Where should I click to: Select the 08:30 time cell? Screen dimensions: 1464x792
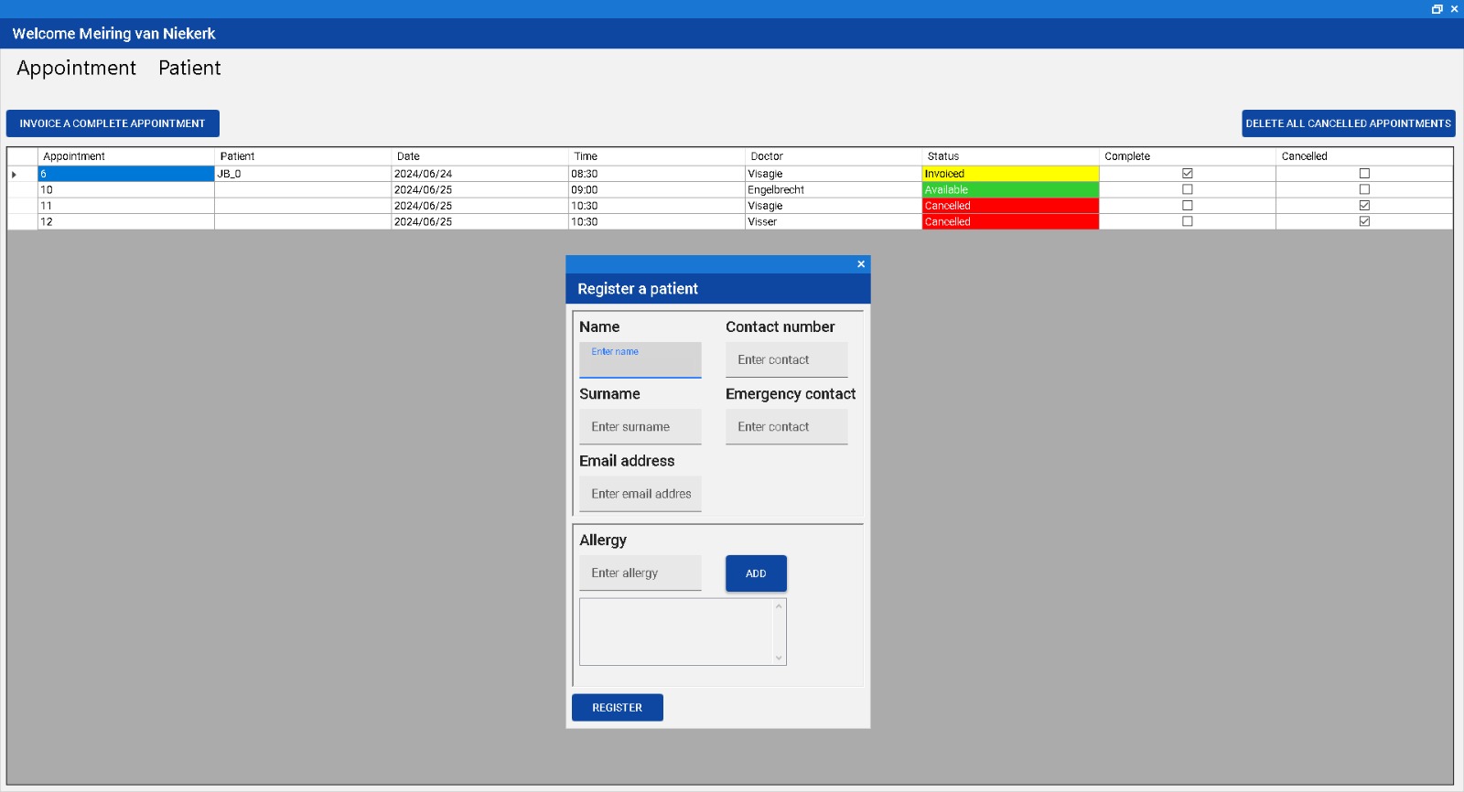point(657,174)
